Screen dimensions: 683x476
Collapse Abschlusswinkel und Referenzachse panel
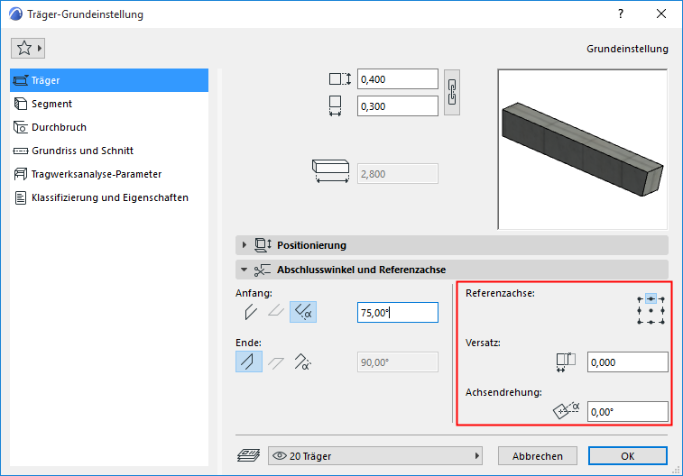pos(245,270)
